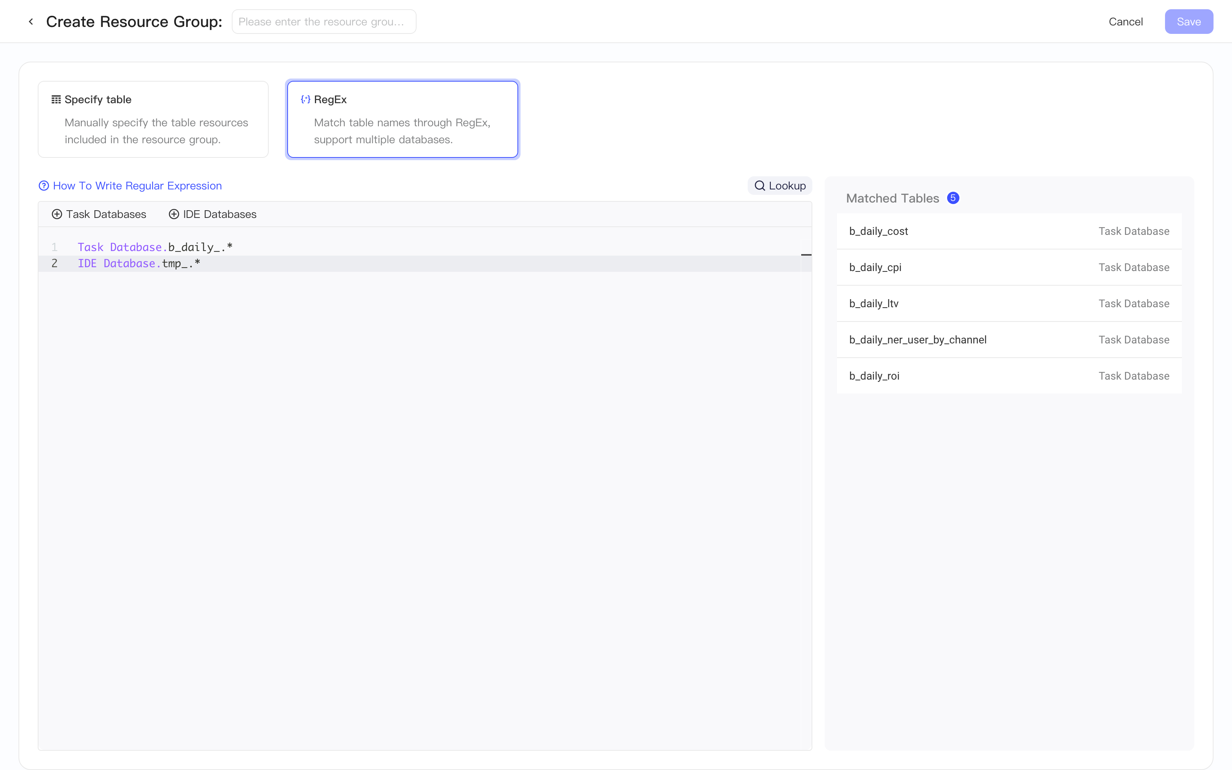Click line 2 IDE Database tmp regex
1232x770 pixels.
click(x=139, y=263)
